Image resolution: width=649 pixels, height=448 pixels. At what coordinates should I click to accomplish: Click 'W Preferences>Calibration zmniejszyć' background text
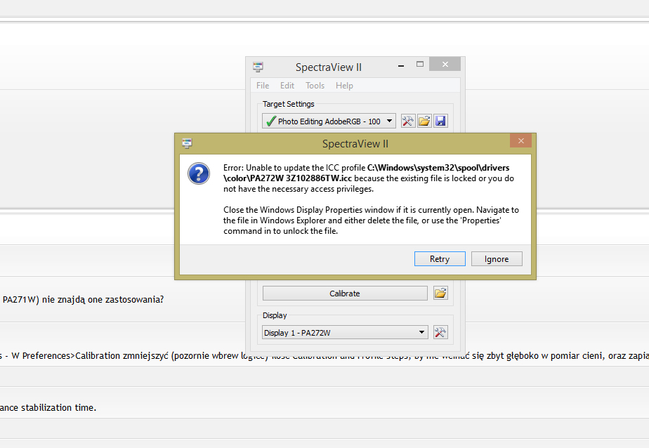(x=90, y=356)
